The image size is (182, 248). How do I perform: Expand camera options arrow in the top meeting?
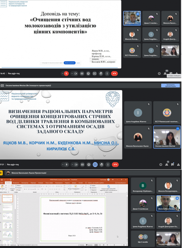coord(72,73)
